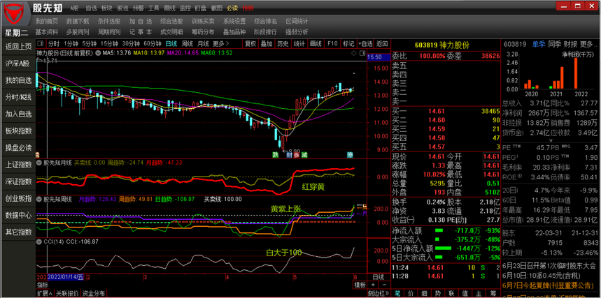This screenshot has height=298, width=601.
Task: Click the 资金分布 tab
Action: click(94, 293)
